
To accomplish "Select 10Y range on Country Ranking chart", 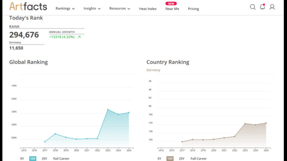I will (x=170, y=159).
